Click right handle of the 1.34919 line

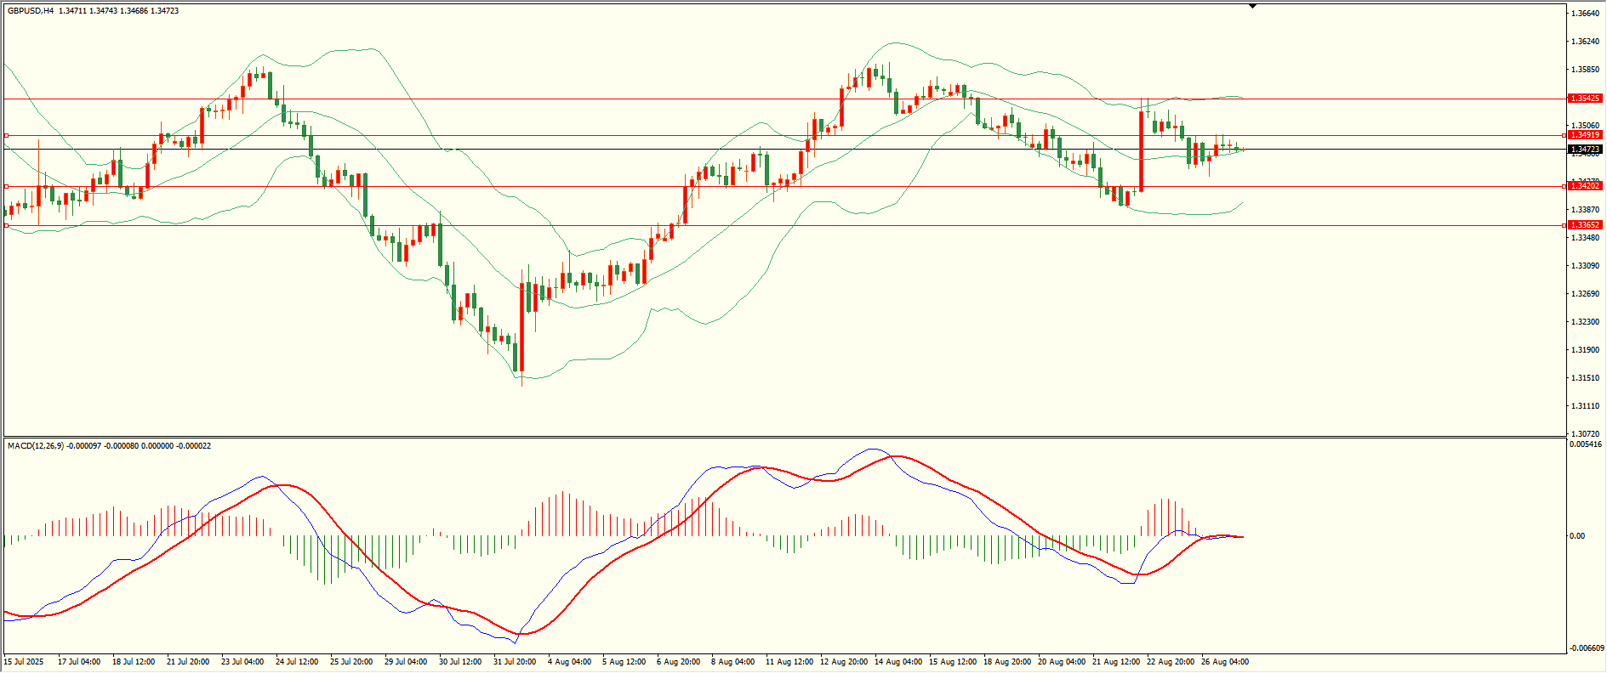(x=1564, y=135)
